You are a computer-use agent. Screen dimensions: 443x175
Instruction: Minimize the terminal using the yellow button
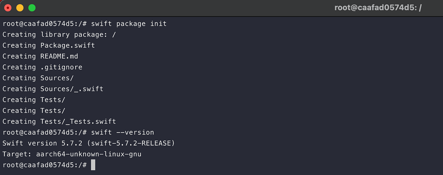[20, 8]
